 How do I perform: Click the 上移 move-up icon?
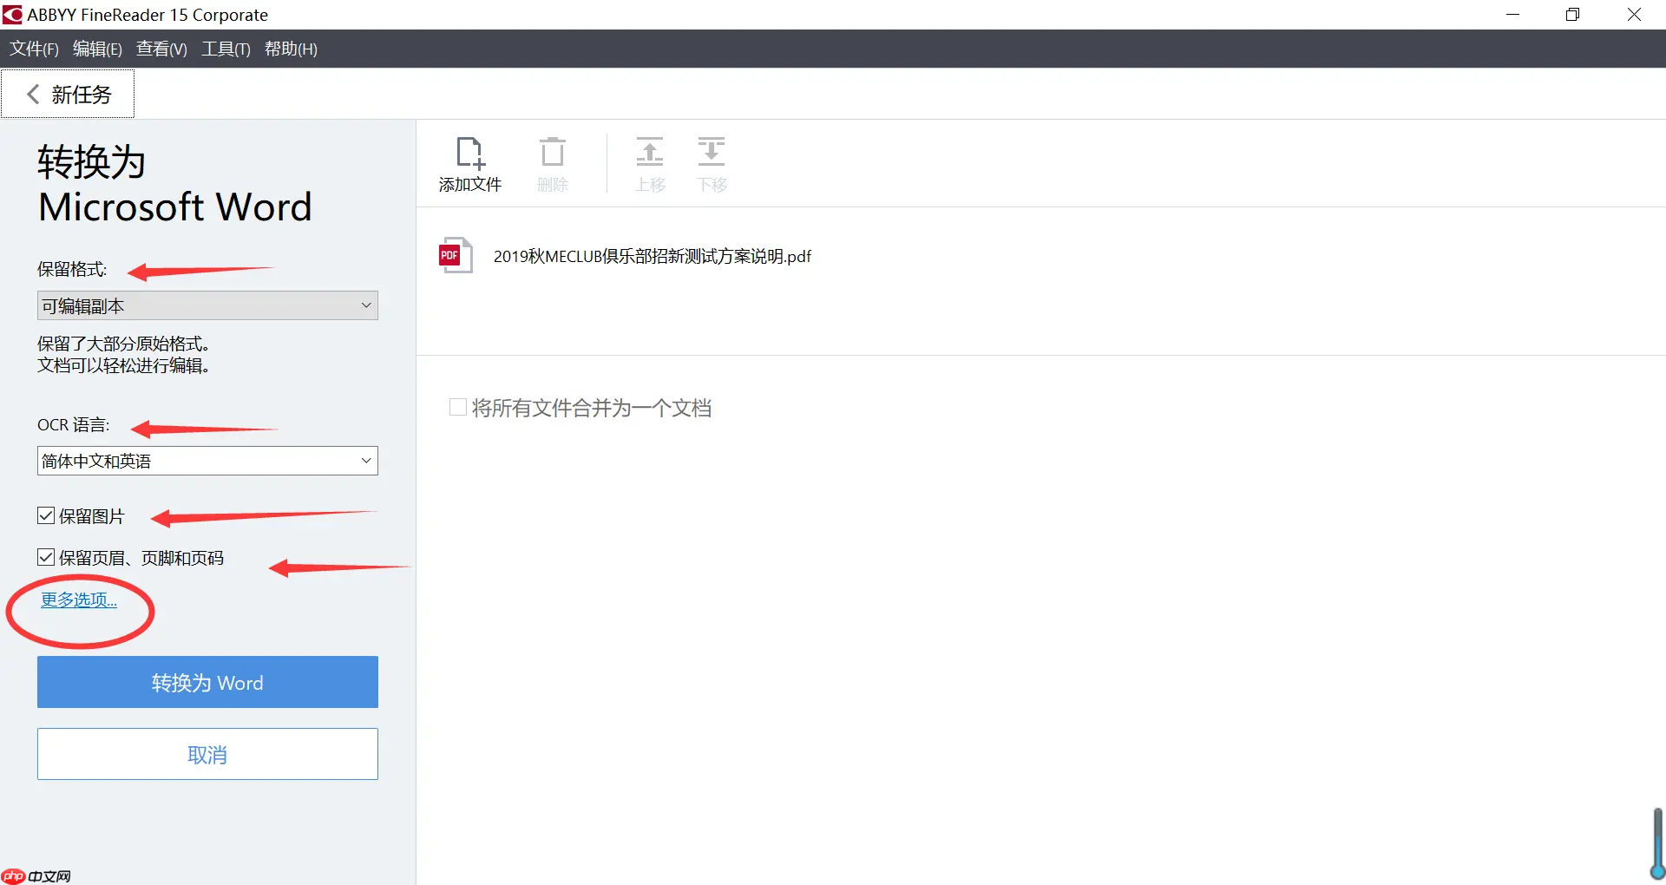[649, 163]
